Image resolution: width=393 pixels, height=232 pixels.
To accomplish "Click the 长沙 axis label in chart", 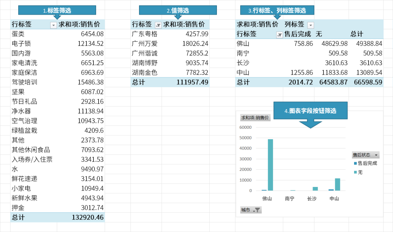I will click(x=312, y=199).
